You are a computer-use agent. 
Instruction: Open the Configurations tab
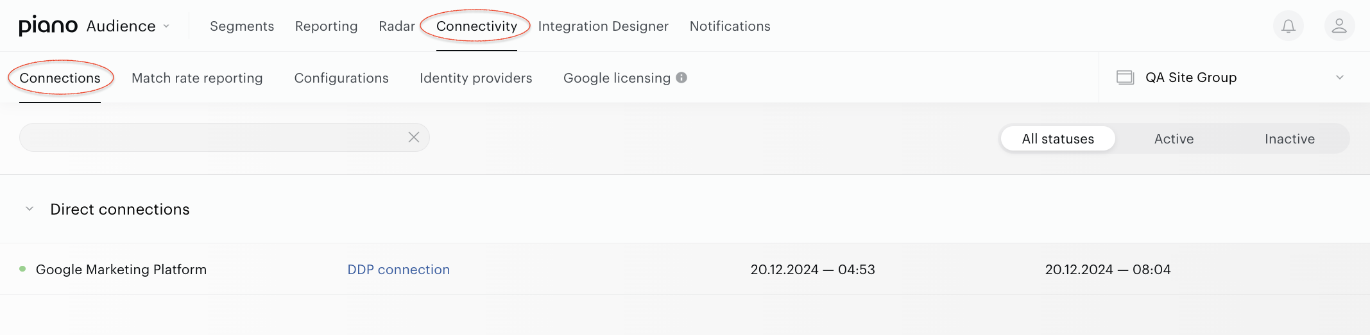tap(341, 78)
